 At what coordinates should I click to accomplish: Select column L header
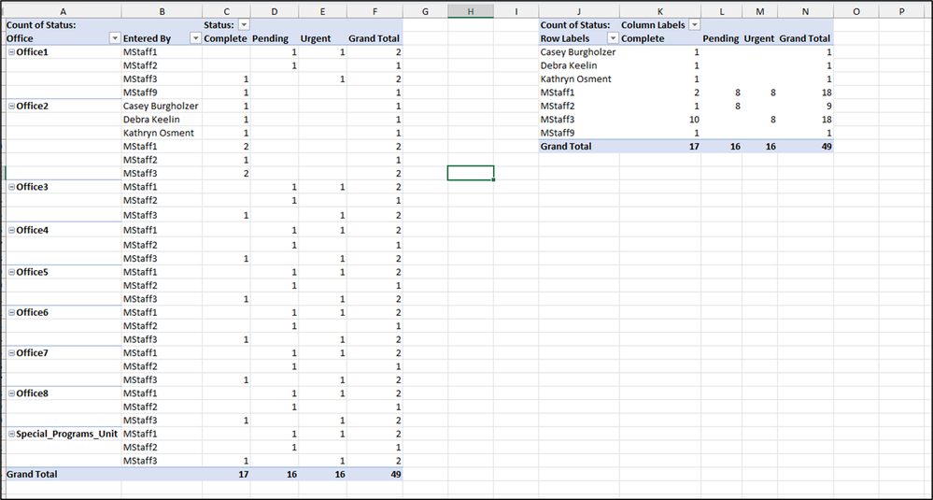(721, 10)
